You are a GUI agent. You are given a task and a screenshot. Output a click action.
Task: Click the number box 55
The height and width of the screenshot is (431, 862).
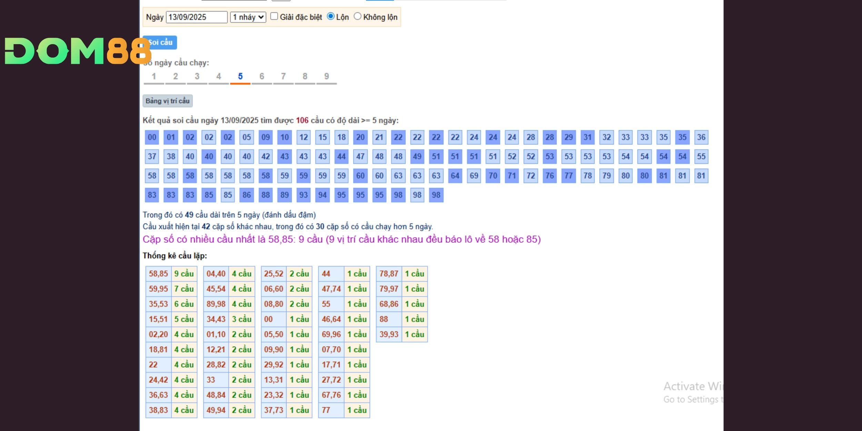coord(701,157)
